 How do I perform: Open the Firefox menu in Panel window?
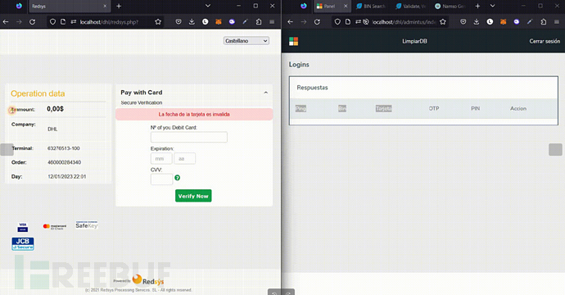pos(557,22)
